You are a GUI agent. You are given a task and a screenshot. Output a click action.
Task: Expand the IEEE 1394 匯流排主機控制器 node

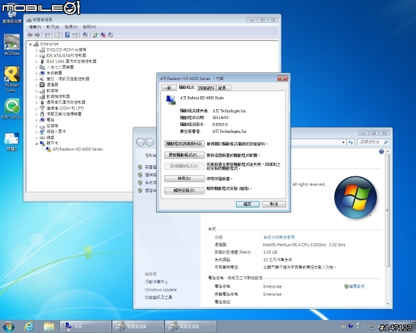click(36, 62)
